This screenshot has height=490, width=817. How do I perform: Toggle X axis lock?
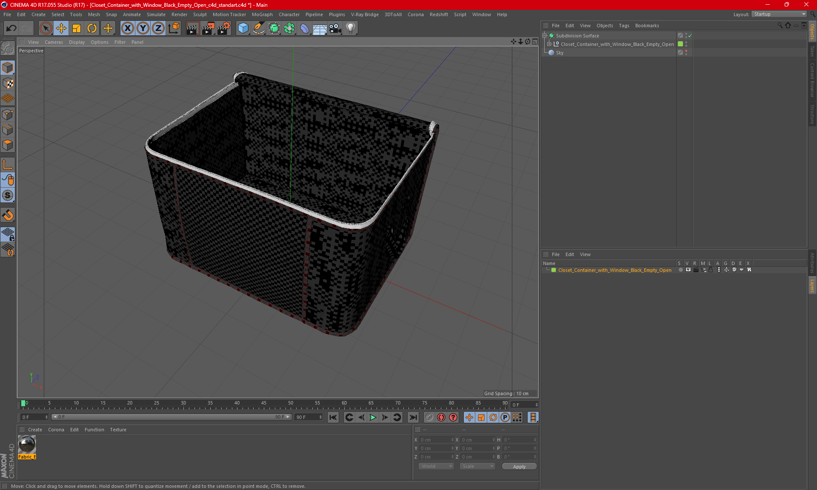coord(127,28)
